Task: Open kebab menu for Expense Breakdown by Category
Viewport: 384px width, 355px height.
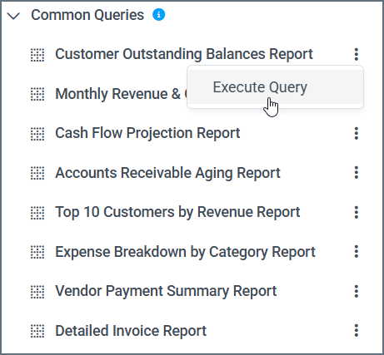Action: [357, 252]
